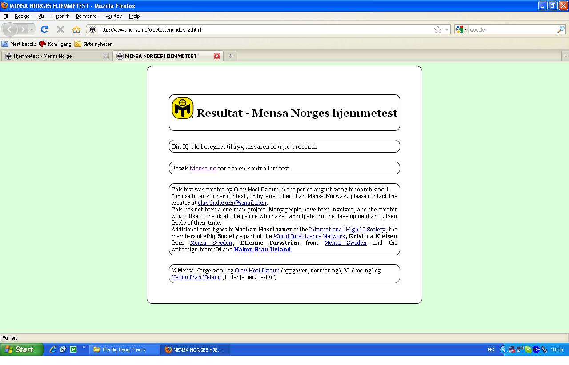Click the IQ result text line
The image size is (569, 365).
pyautogui.click(x=244, y=146)
